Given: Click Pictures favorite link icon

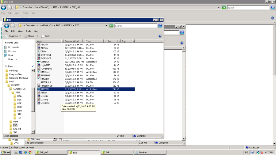Looking at the screenshot, I should (x=6, y=51).
